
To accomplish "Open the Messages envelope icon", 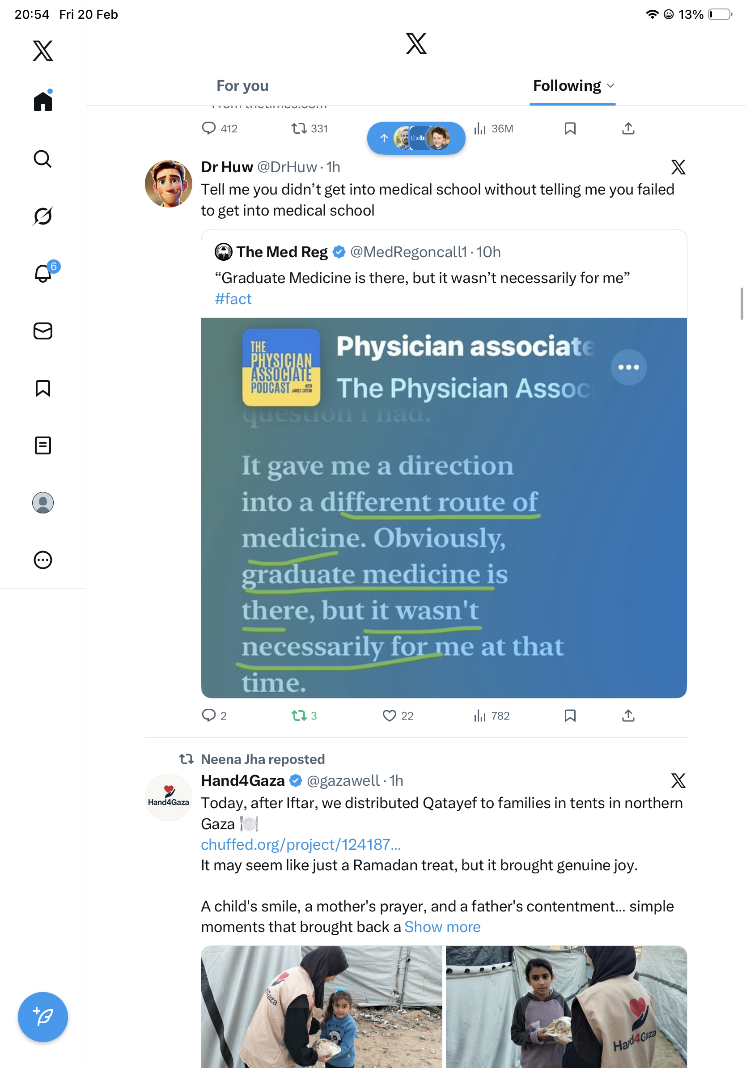I will (x=43, y=331).
